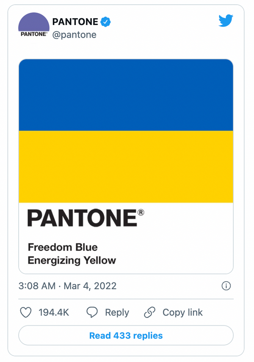This screenshot has height=362, width=254.
Task: Click the Freedom Blue color block
Action: click(126, 95)
